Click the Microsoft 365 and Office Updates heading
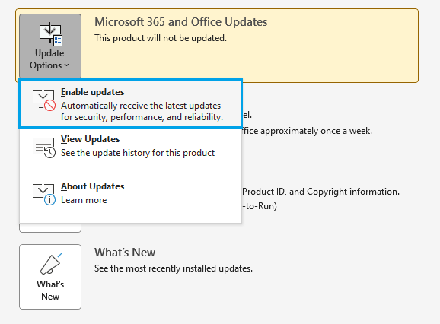 coord(180,22)
